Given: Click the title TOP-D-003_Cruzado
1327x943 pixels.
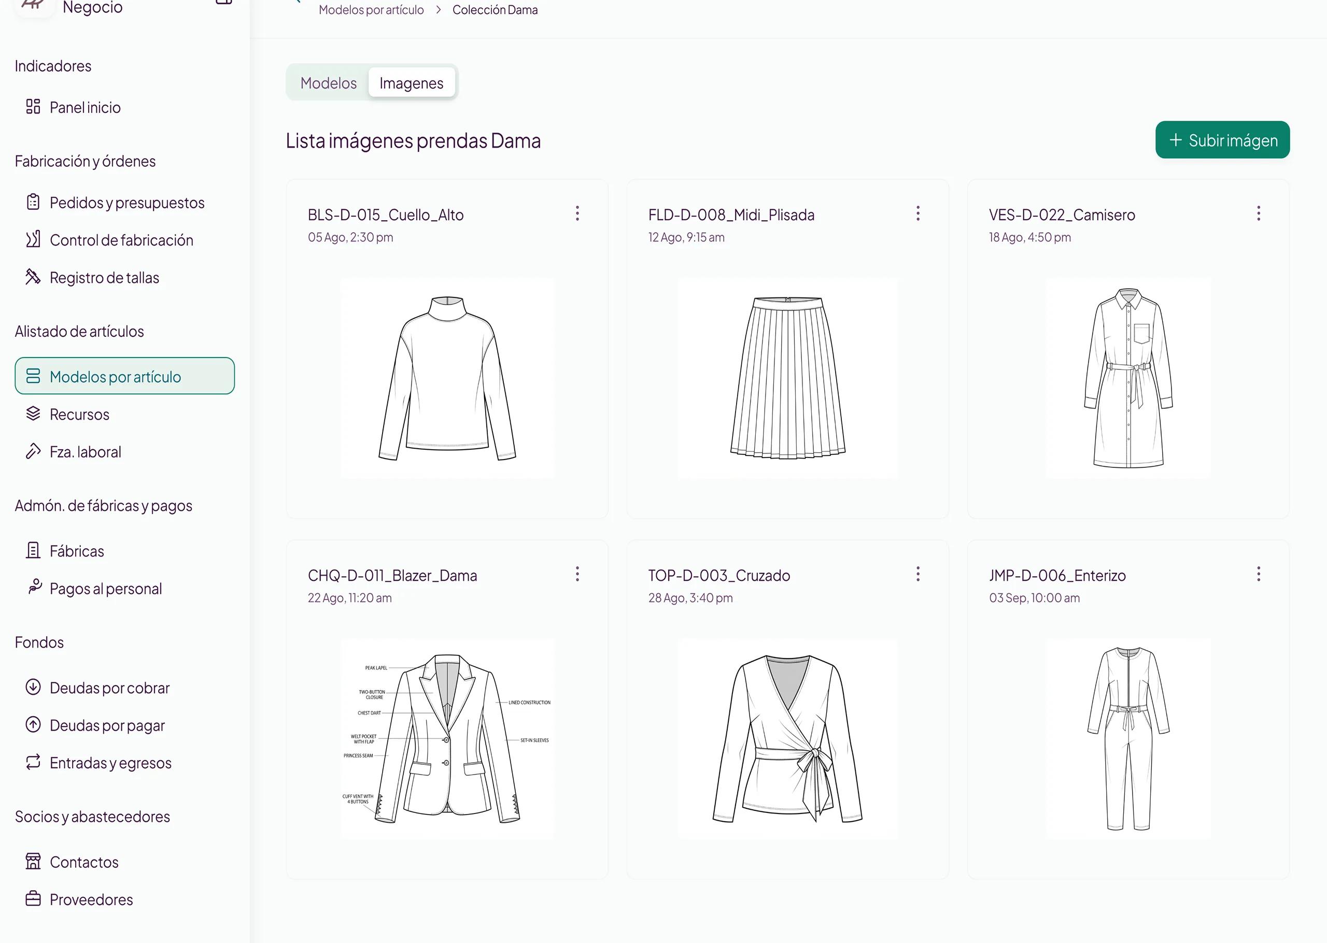Looking at the screenshot, I should click(719, 576).
